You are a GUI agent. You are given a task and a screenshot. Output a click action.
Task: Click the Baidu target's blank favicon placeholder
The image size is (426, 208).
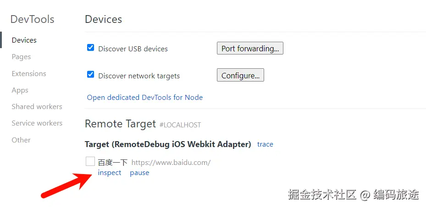(x=90, y=161)
